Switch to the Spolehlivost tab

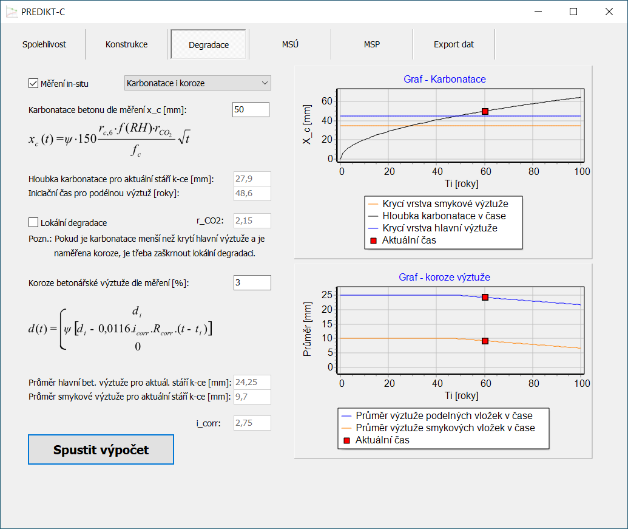[x=44, y=44]
